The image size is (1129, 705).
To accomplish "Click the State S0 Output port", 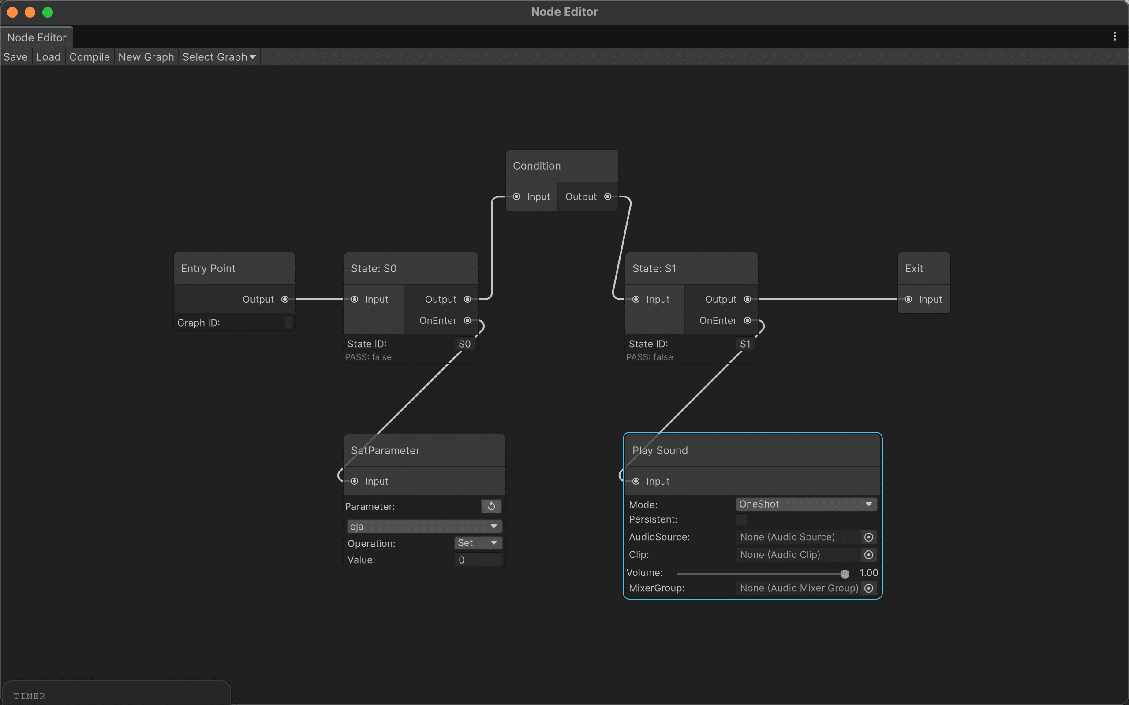I will (x=467, y=299).
